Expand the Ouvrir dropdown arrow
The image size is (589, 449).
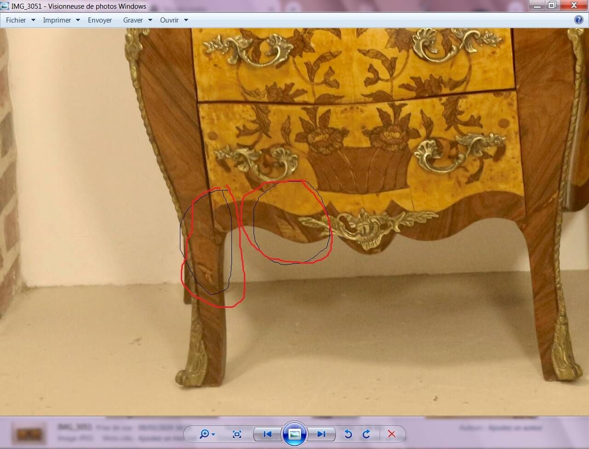coord(186,20)
